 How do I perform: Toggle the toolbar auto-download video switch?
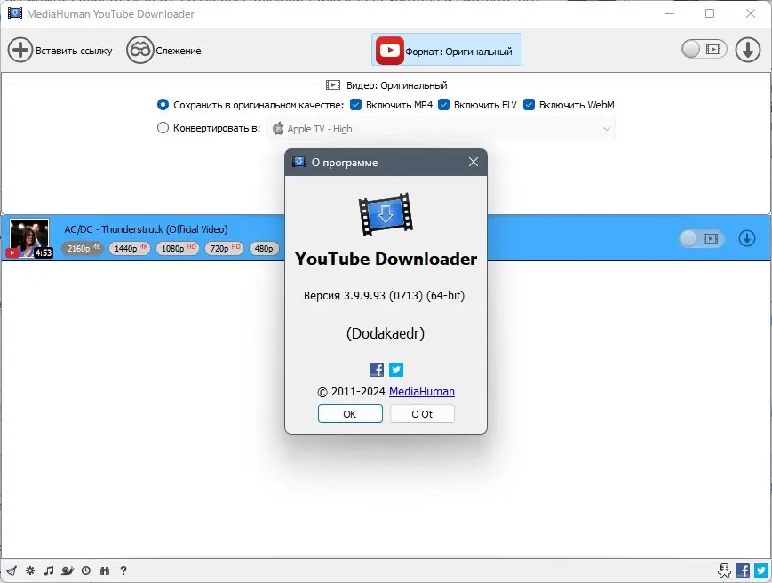pyautogui.click(x=704, y=49)
